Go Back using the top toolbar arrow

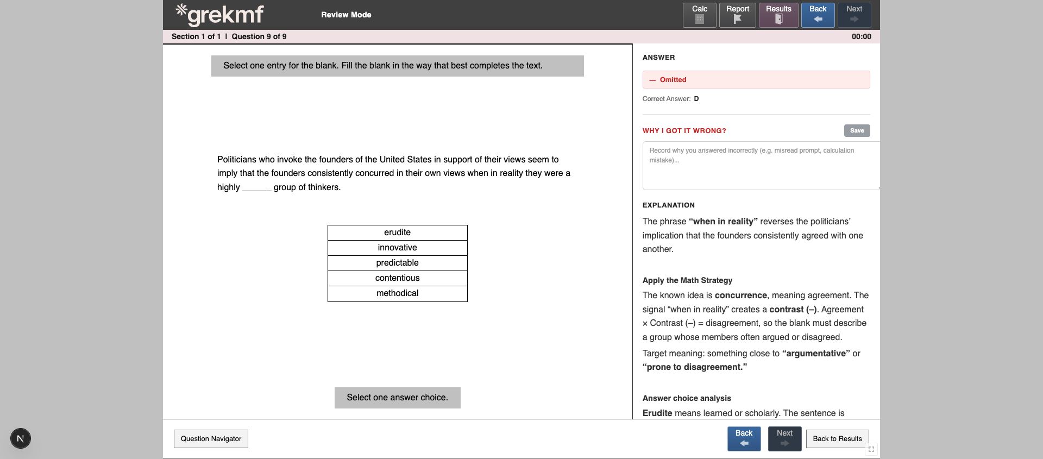point(818,15)
